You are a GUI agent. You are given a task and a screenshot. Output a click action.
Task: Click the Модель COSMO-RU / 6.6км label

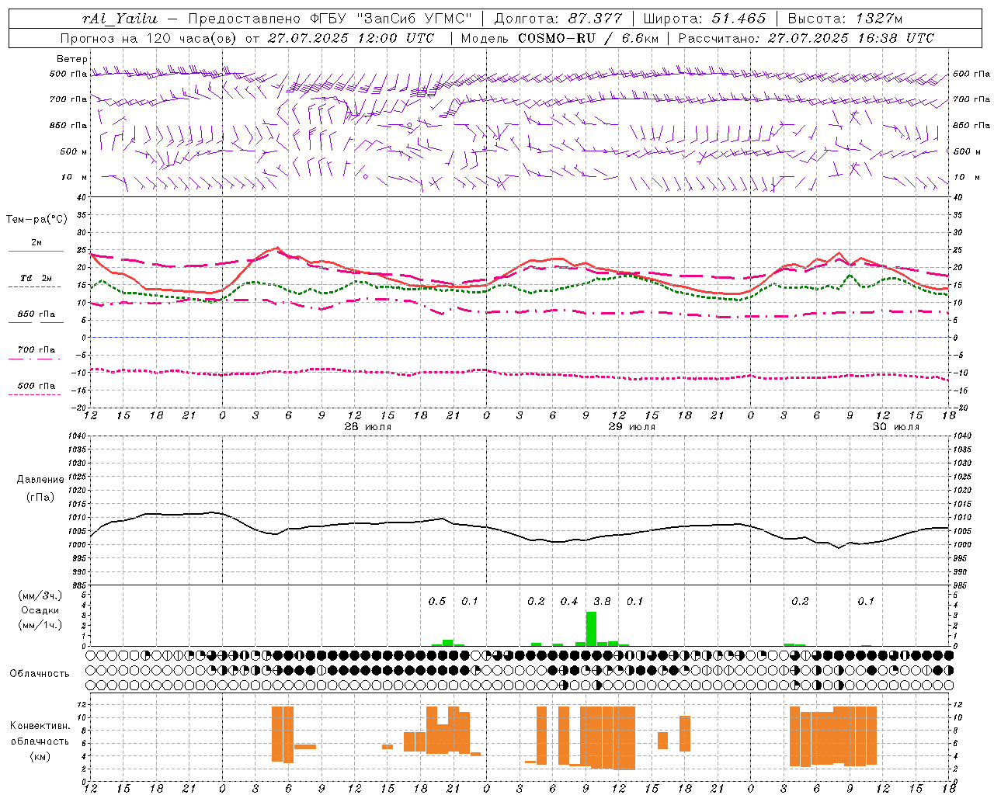[560, 38]
